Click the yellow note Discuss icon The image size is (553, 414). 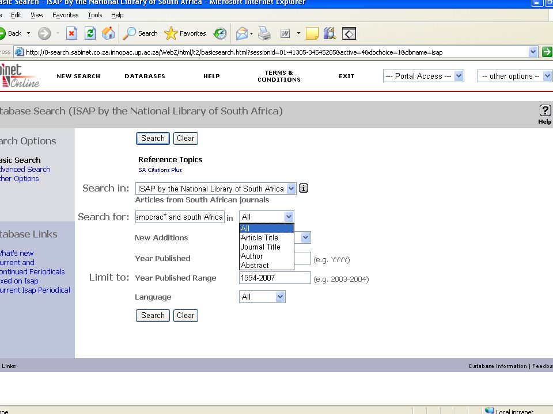312,33
